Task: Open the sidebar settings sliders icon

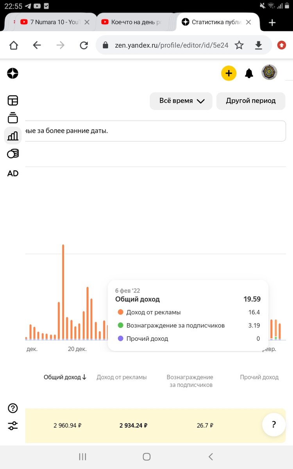Action: pyautogui.click(x=13, y=426)
